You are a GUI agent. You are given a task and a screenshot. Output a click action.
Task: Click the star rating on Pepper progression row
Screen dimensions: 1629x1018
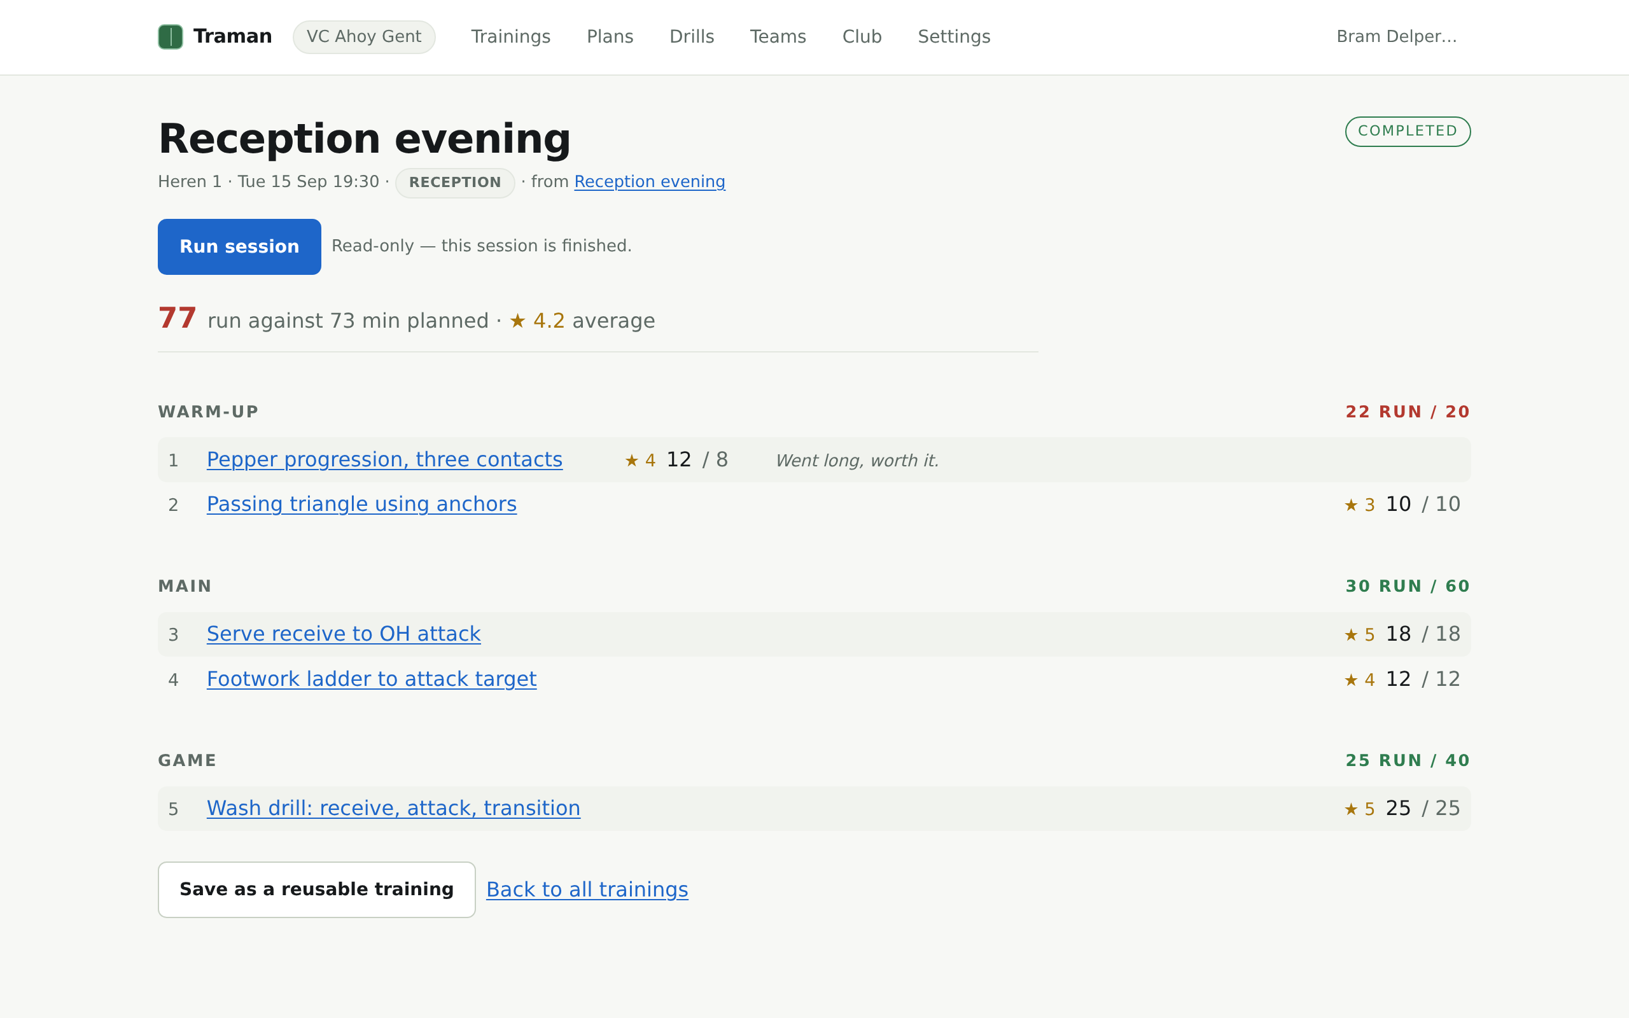click(640, 461)
